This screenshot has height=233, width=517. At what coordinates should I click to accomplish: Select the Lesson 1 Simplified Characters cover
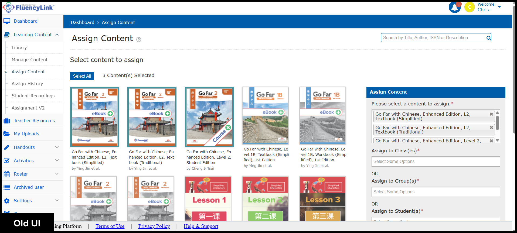tap(208, 199)
